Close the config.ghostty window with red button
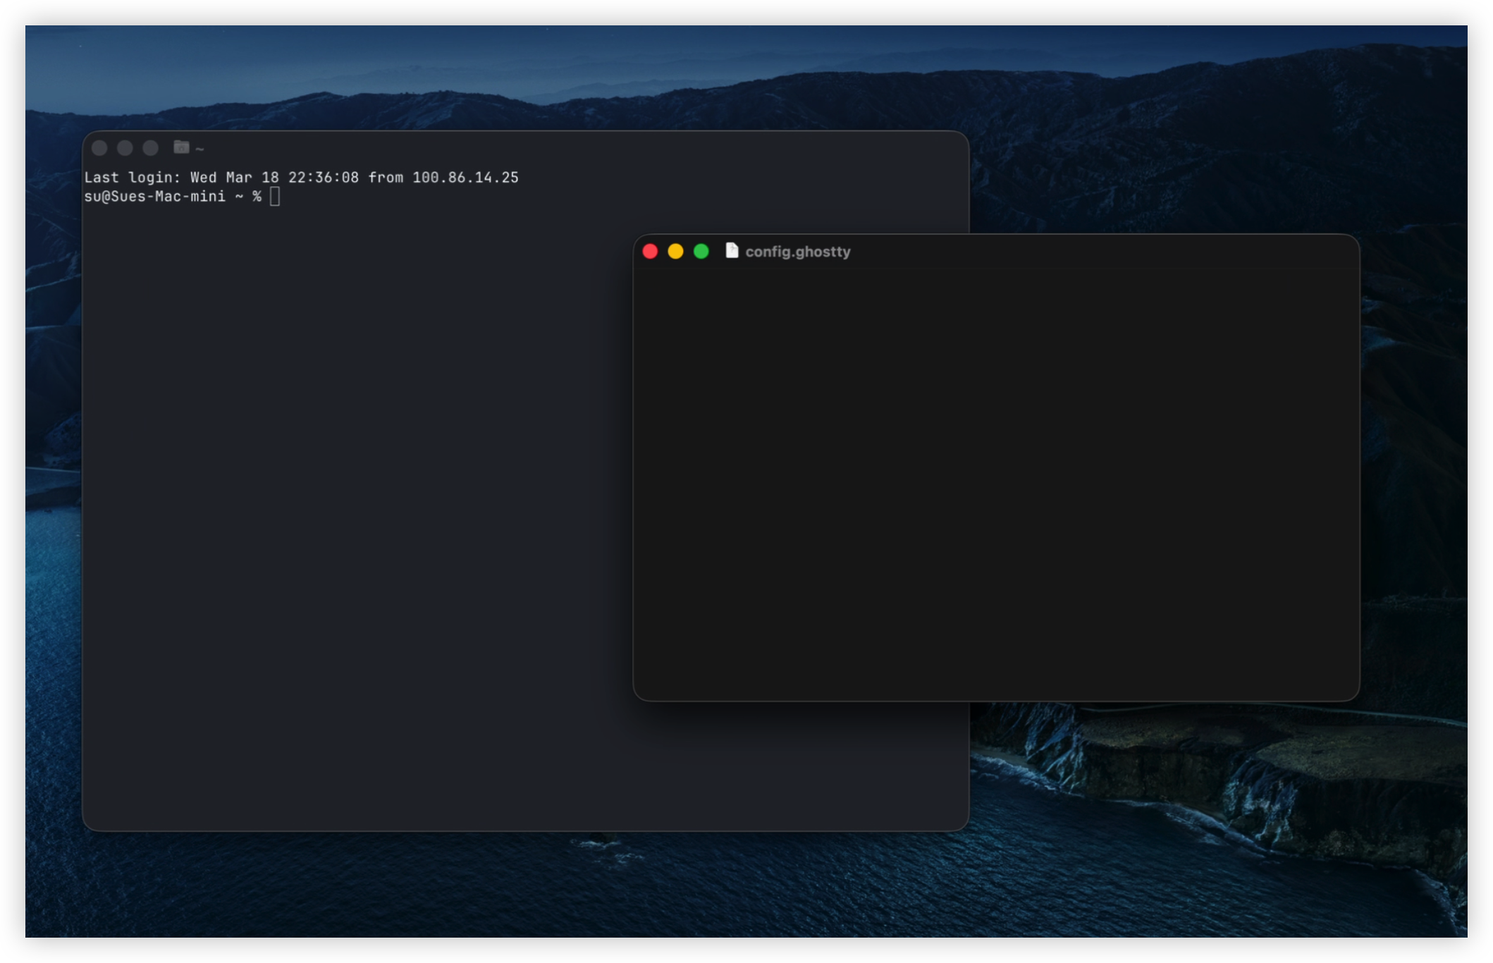1493x963 pixels. click(650, 252)
